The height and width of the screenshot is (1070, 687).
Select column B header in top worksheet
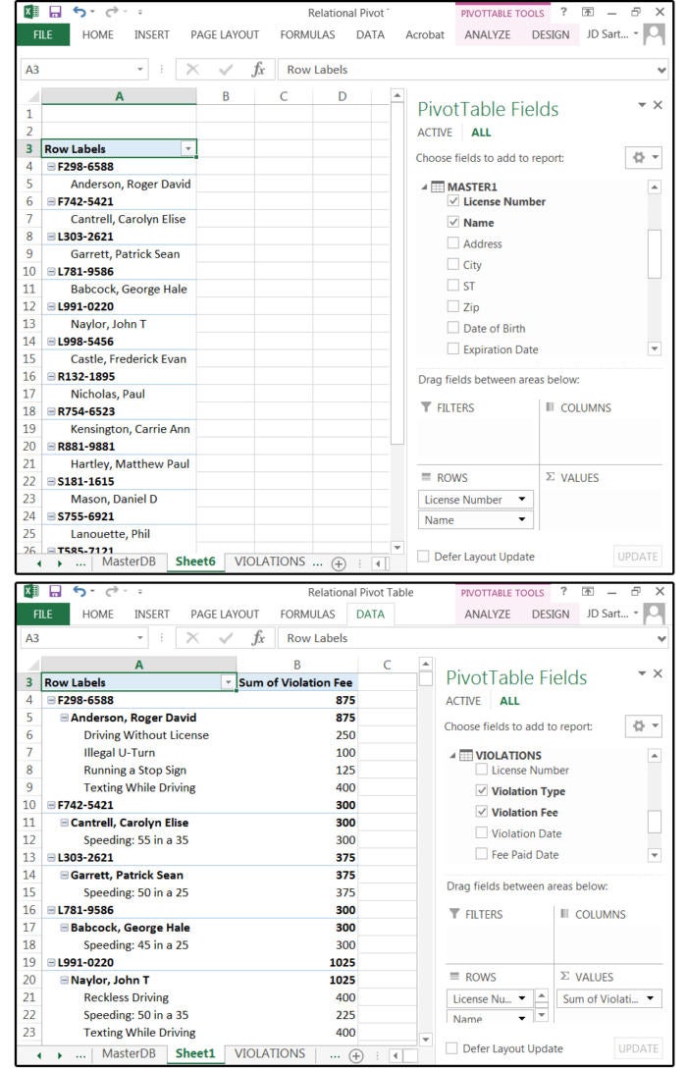pos(226,96)
